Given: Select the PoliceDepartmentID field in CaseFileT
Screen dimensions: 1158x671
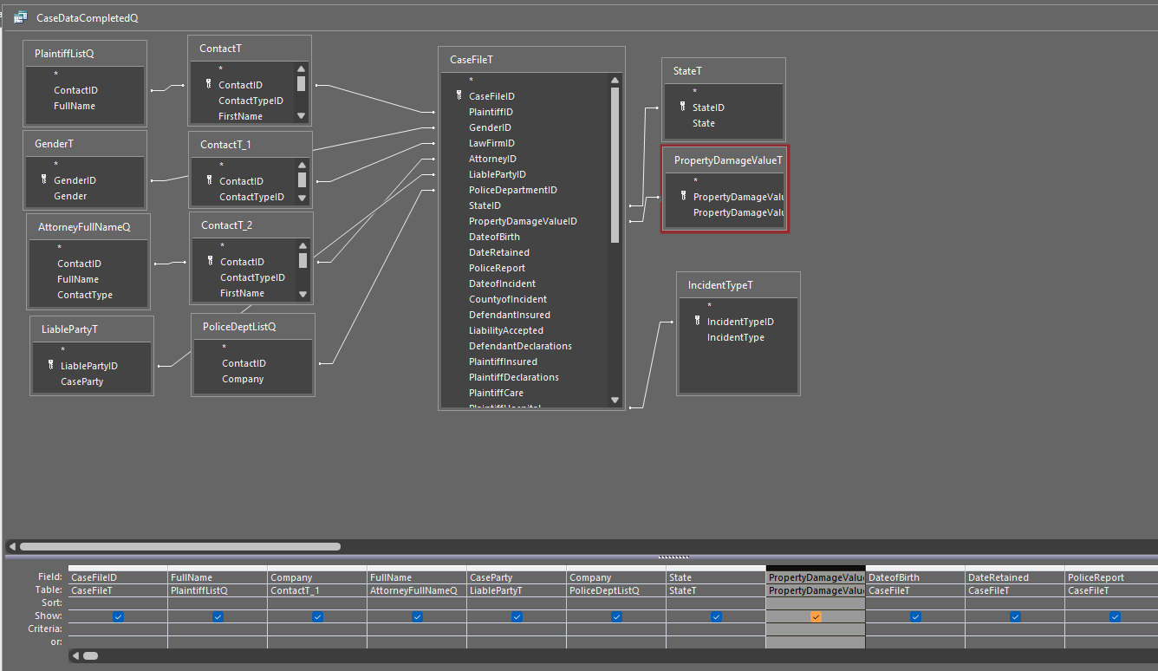Looking at the screenshot, I should [x=512, y=190].
